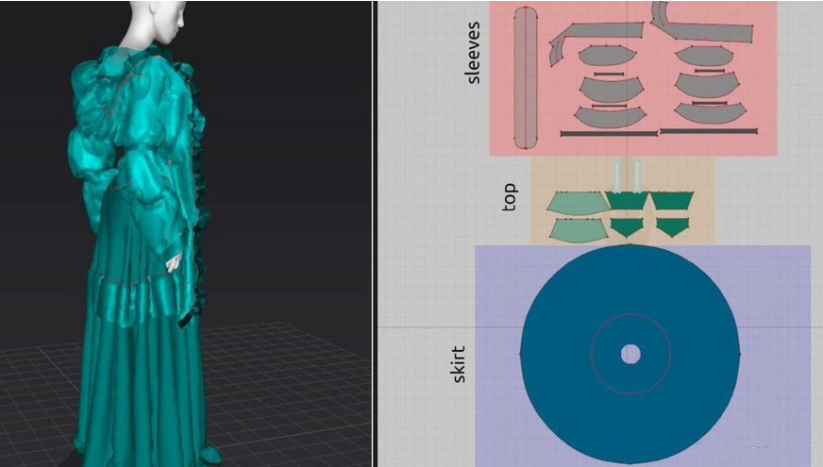Select the "top" group label
Screen dimensions: 823x467
click(510, 195)
